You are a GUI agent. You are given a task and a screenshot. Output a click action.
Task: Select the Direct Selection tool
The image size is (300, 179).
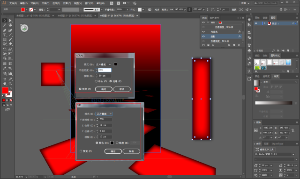pyautogui.click(x=10, y=21)
